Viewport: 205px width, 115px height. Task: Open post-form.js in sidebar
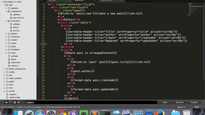tap(18, 18)
